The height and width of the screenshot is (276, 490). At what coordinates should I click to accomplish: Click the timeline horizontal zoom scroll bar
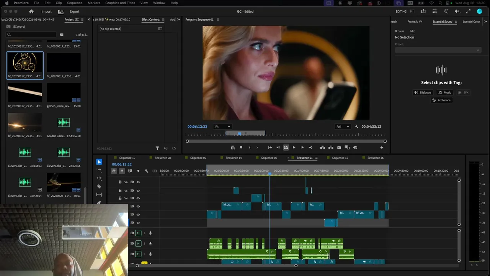pyautogui.click(x=217, y=266)
